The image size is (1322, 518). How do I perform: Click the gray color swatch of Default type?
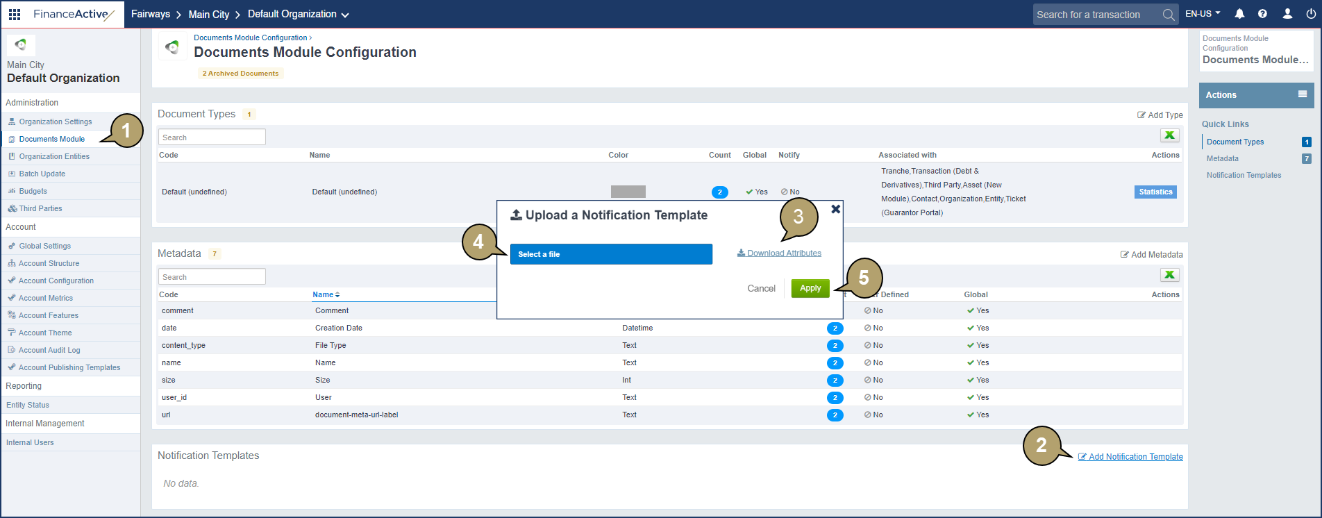pyautogui.click(x=628, y=192)
